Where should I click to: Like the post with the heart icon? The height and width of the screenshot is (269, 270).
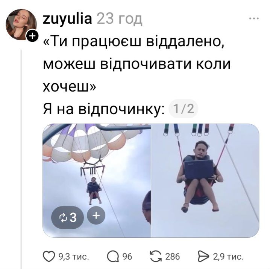point(49,257)
